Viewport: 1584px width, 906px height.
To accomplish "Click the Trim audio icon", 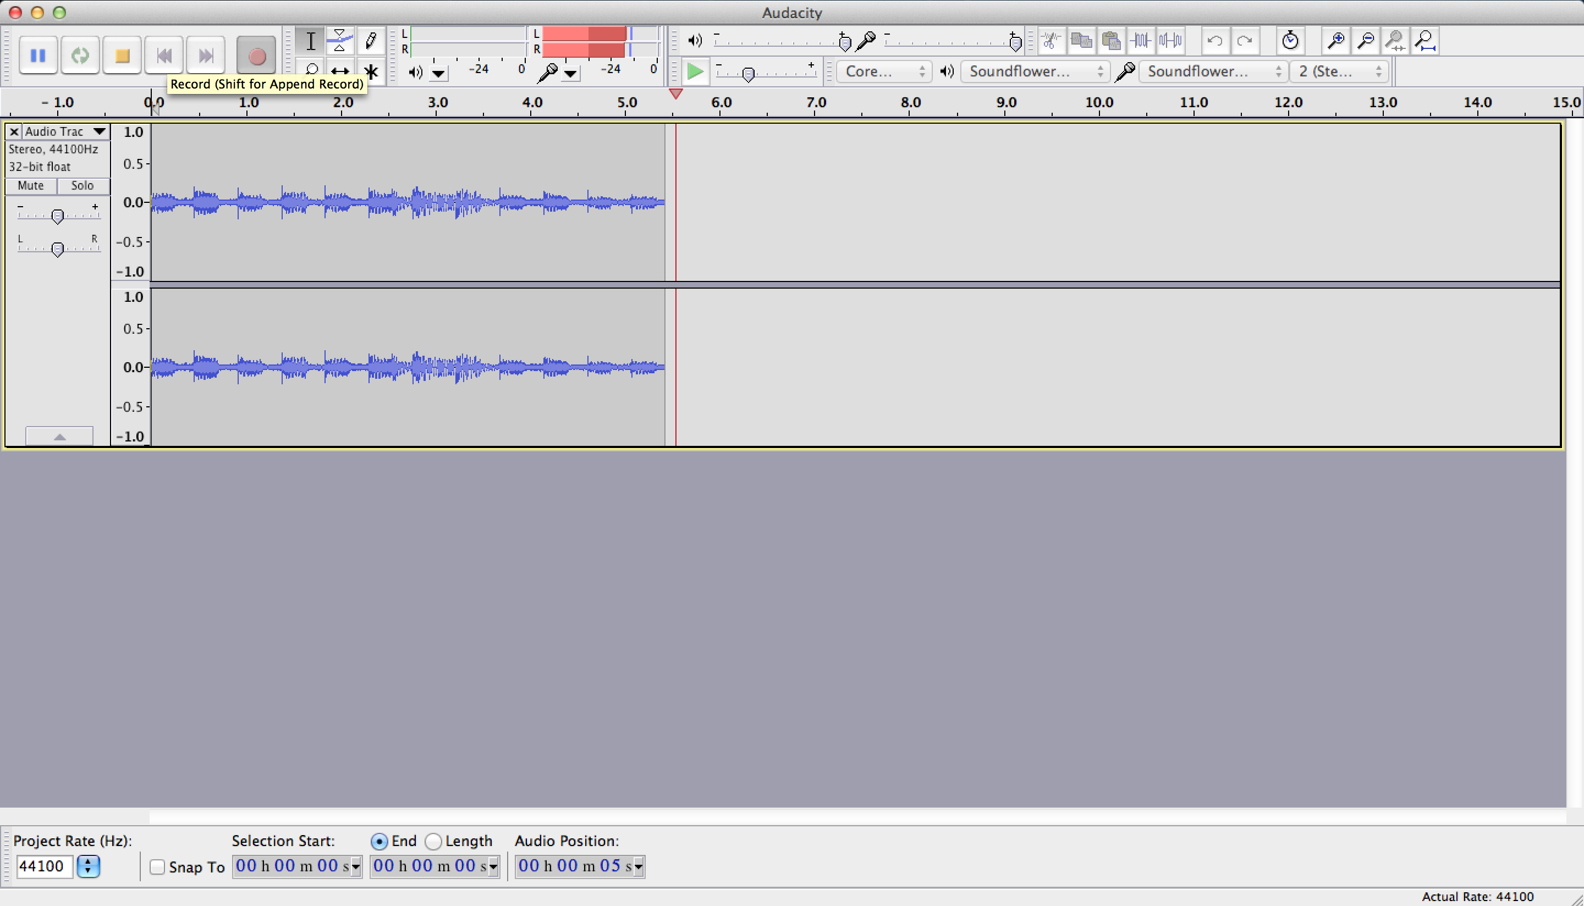I will (x=1141, y=41).
